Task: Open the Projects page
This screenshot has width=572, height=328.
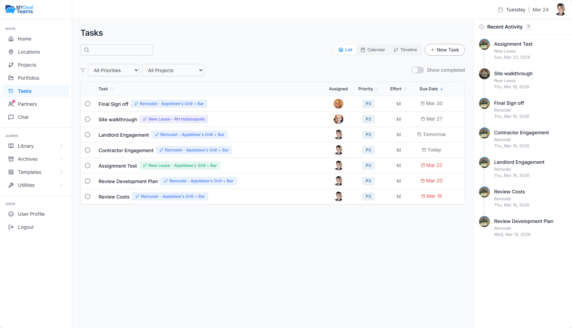Action: 36,65
